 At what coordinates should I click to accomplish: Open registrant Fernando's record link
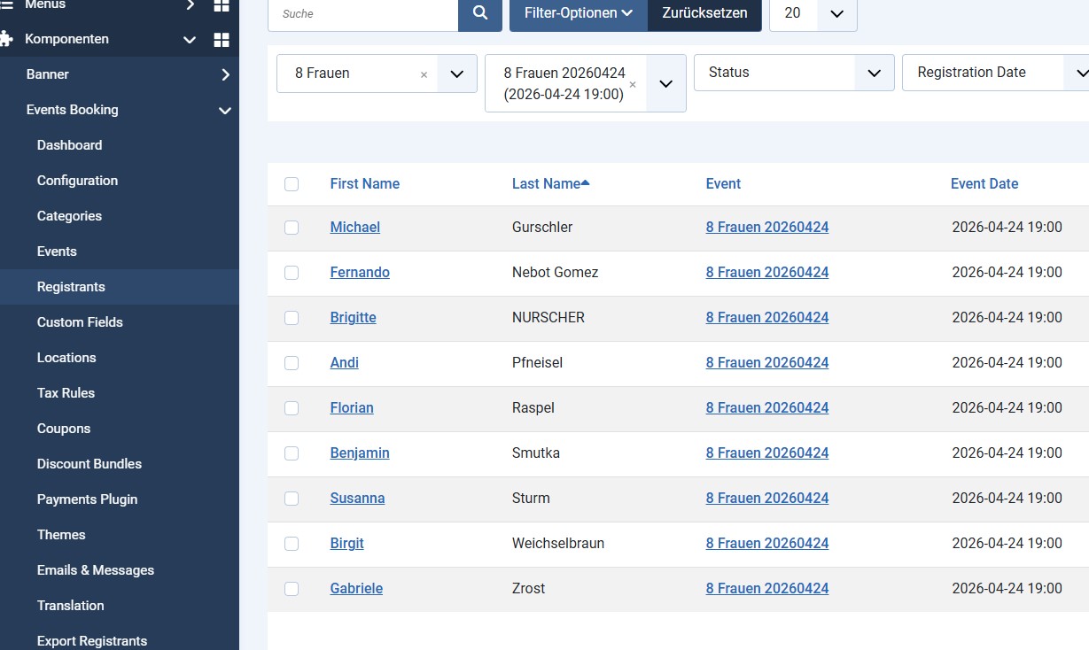(x=360, y=273)
